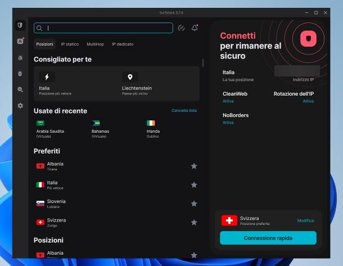Open the Antivirus bug sidebar icon
This screenshot has height=266, width=343.
20,74
